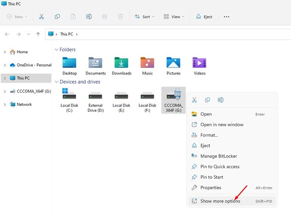This screenshot has width=291, height=218.
Task: Click the three-dot See more button
Action: coord(226,16)
